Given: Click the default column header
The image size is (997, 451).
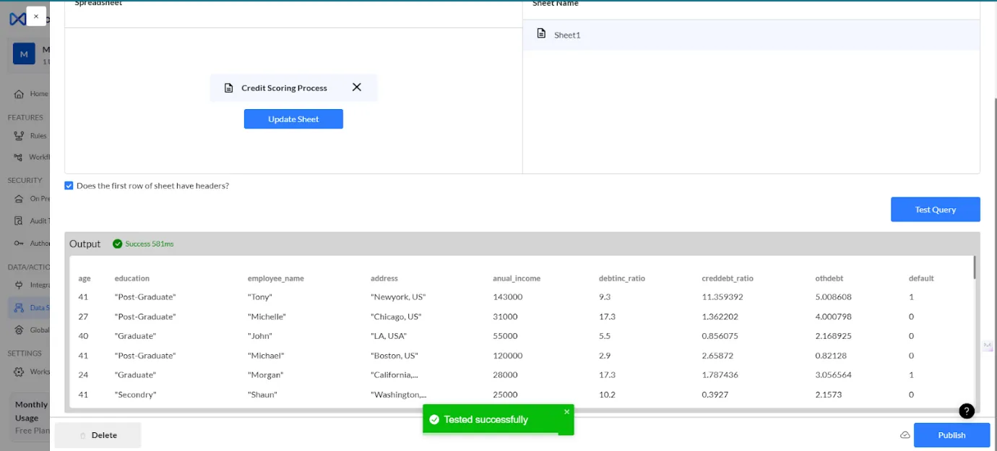Looking at the screenshot, I should pyautogui.click(x=921, y=278).
